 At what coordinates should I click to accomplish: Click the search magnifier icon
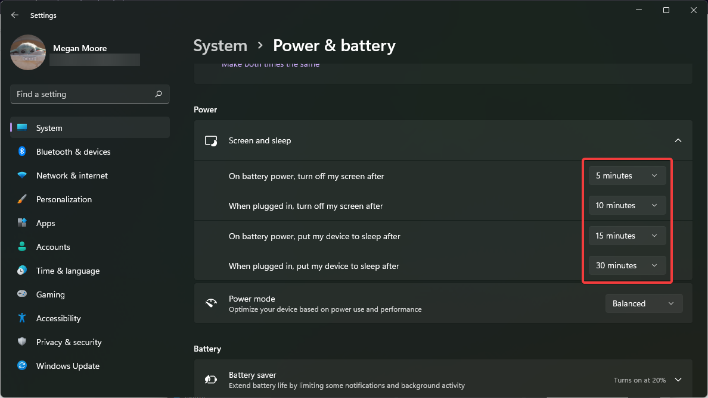(159, 94)
